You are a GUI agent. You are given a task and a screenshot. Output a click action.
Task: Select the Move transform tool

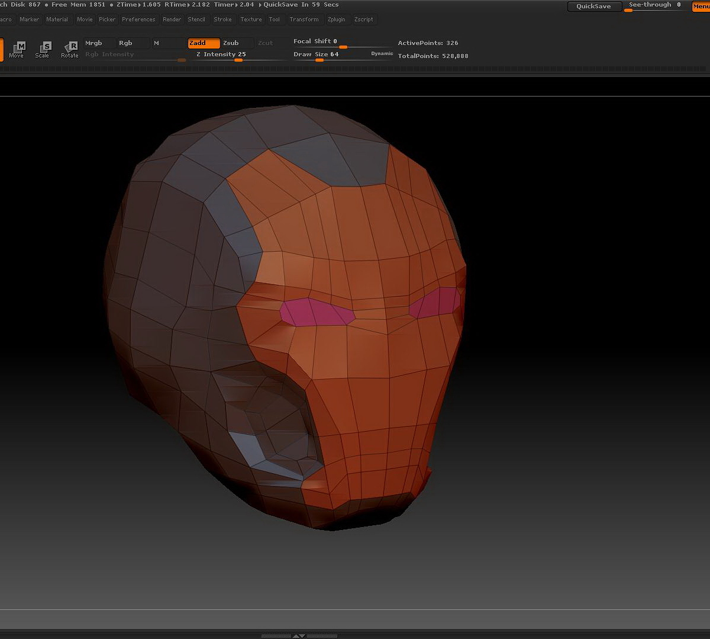17,49
